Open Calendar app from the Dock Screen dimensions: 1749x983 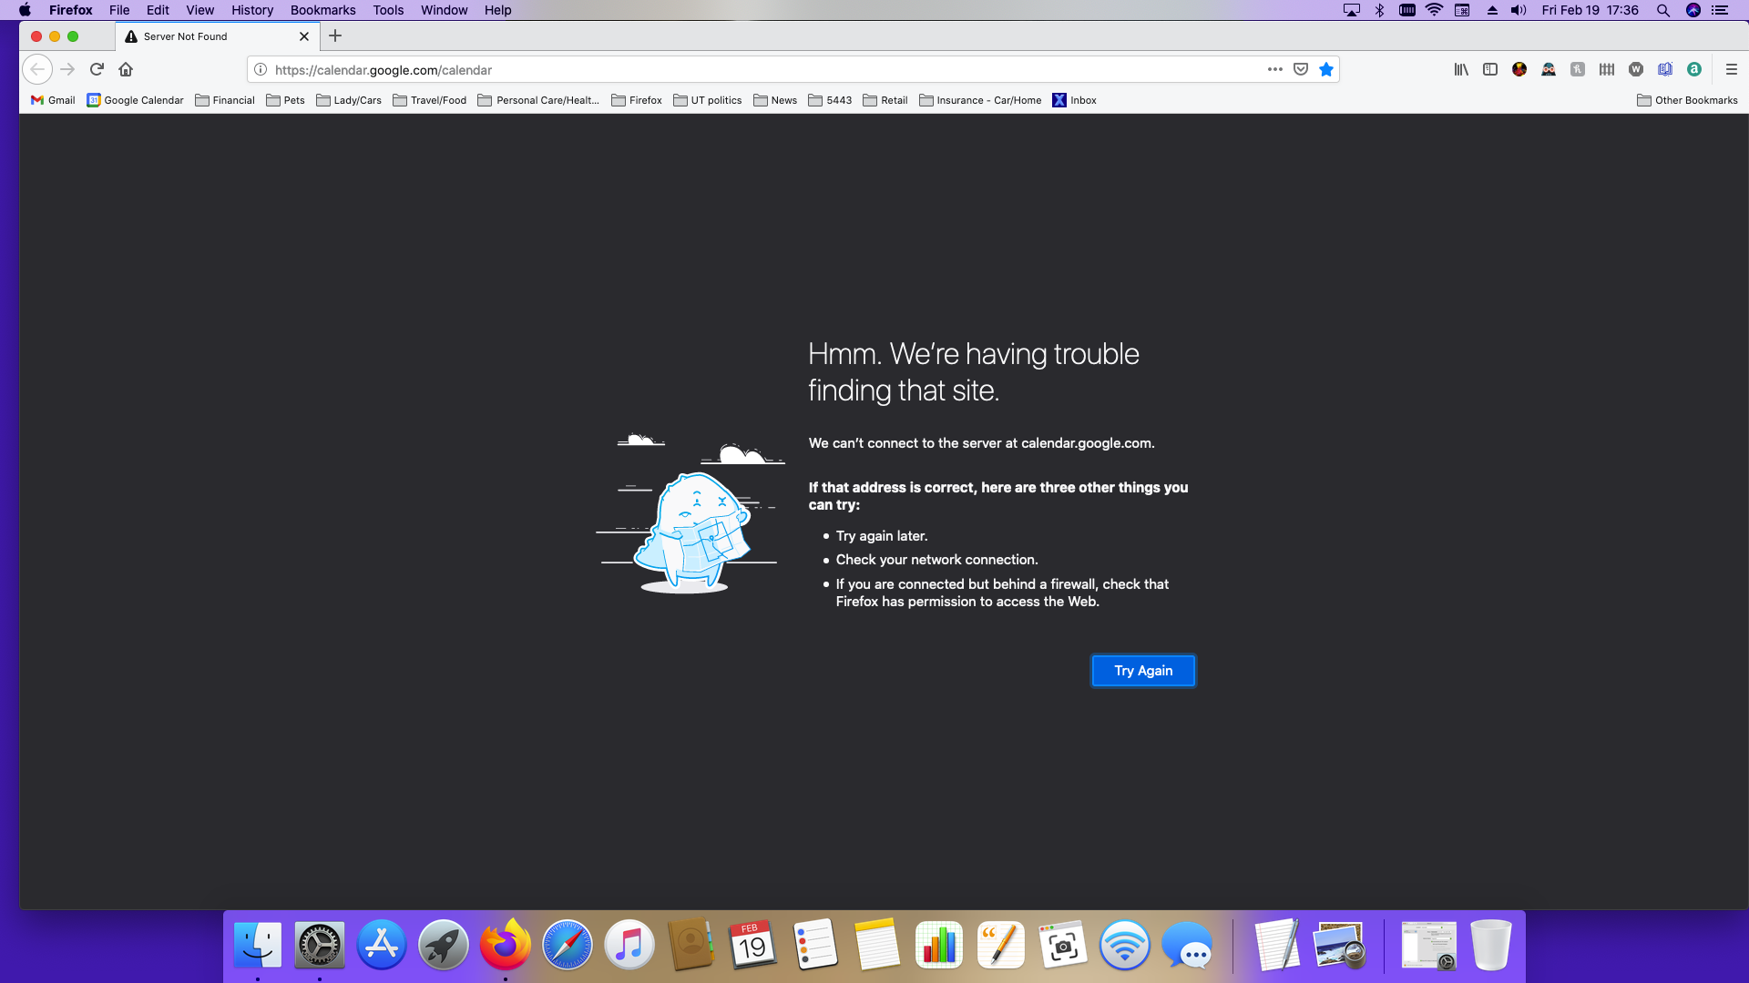pos(753,945)
